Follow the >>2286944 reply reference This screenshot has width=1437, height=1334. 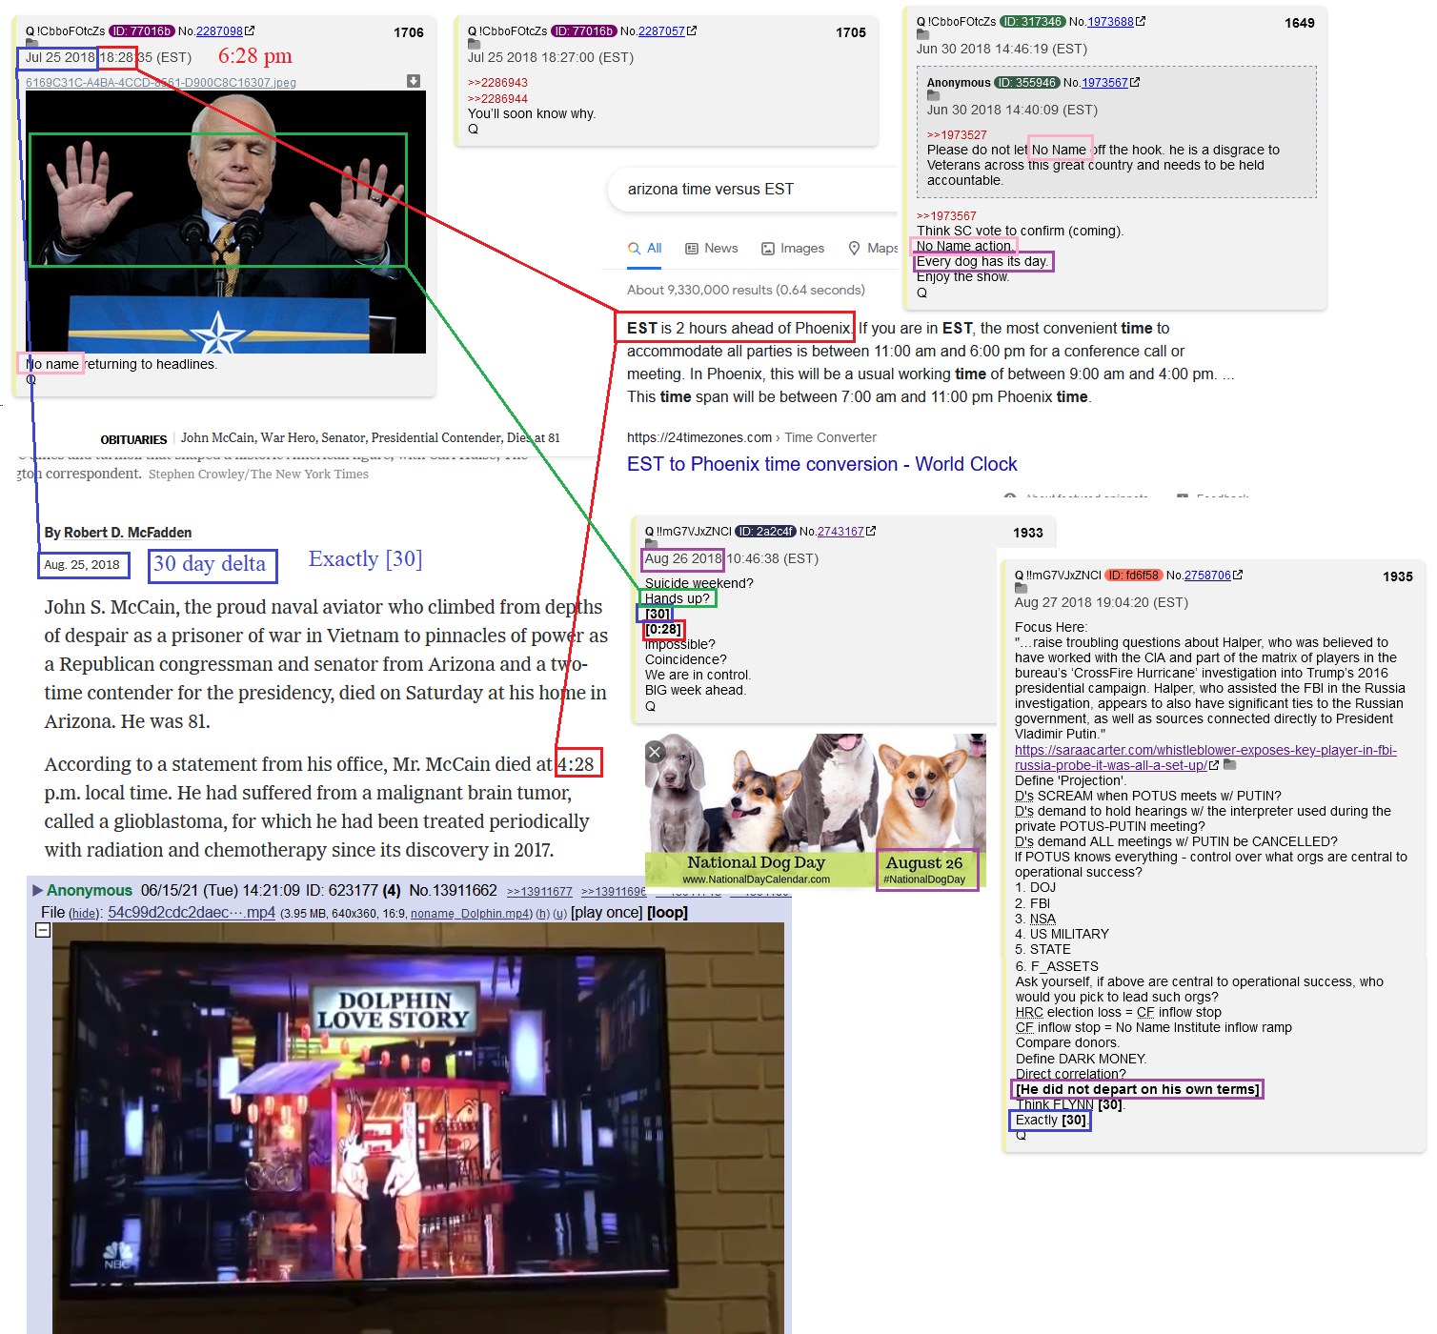click(x=497, y=98)
